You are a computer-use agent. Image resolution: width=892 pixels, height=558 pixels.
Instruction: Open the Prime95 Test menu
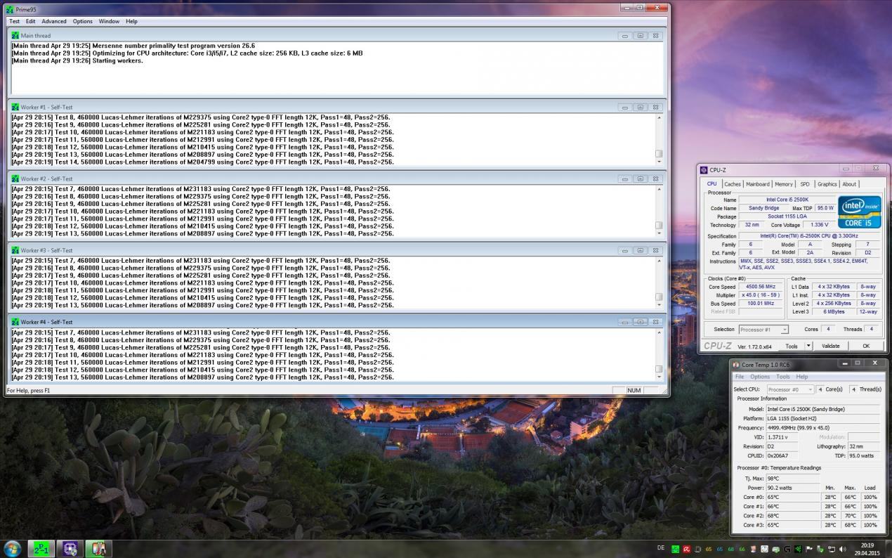tap(14, 21)
